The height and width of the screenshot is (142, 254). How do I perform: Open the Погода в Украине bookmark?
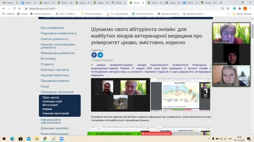pyautogui.click(x=92, y=14)
